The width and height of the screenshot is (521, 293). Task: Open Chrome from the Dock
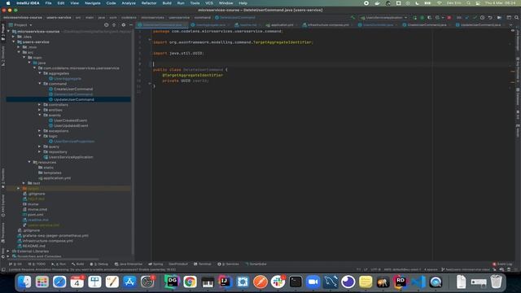pyautogui.click(x=190, y=282)
